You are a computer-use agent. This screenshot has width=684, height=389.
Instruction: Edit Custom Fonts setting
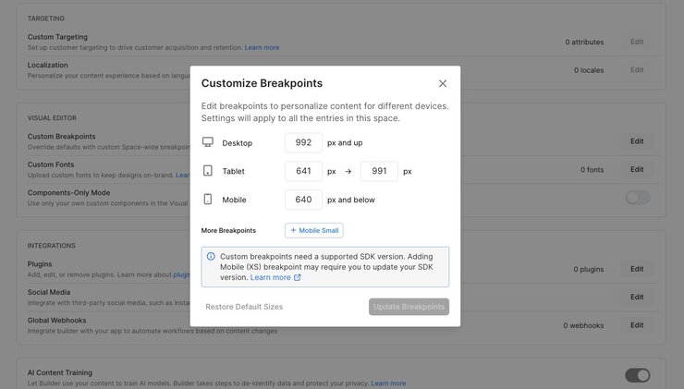[637, 169]
